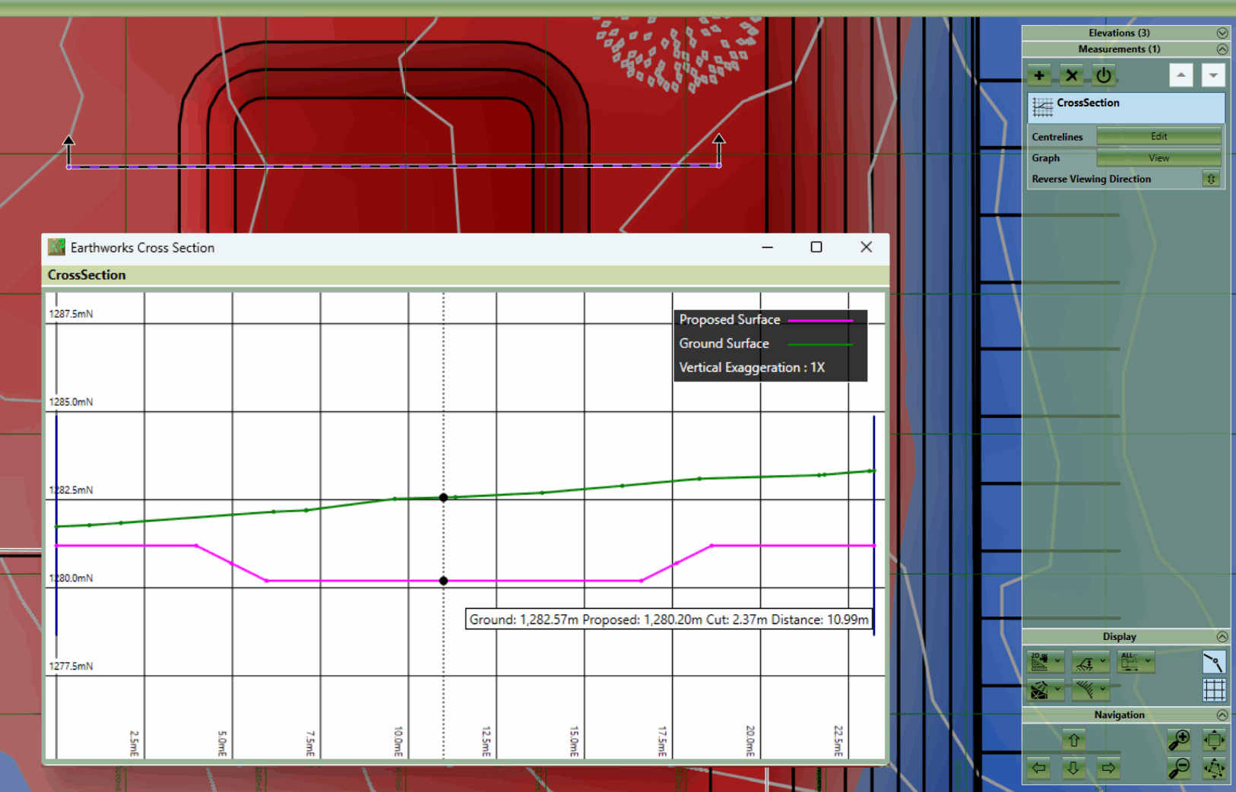Screen dimensions: 1236x792
Task: Toggle the grid display button
Action: pos(1214,690)
